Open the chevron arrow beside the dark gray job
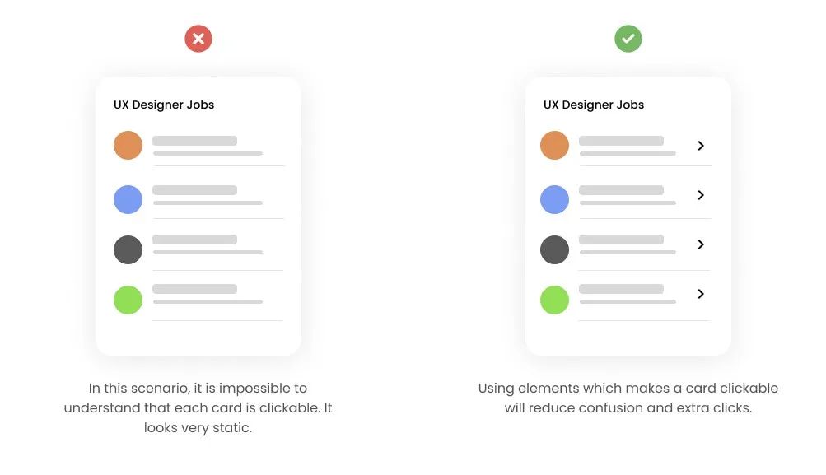 click(701, 244)
